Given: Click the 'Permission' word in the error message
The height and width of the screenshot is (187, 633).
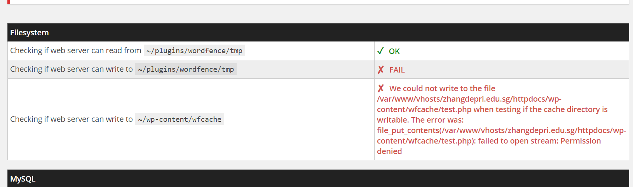Looking at the screenshot, I should [x=581, y=141].
